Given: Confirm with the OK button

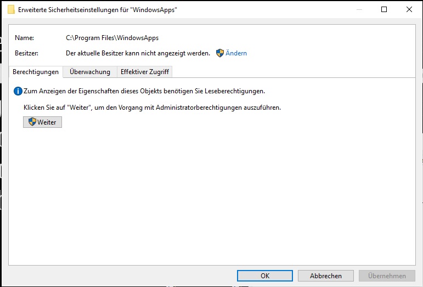Looking at the screenshot, I should click(265, 275).
